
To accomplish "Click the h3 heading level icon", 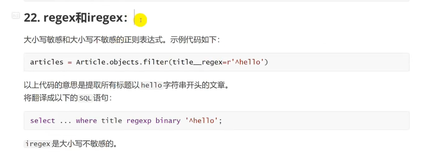I will pyautogui.click(x=16, y=15).
